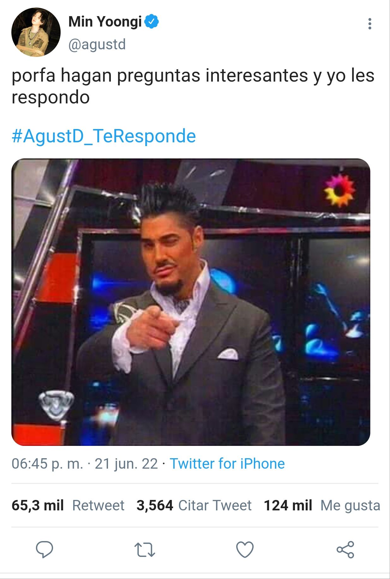Tap the retweet arrows icon

(x=145, y=550)
